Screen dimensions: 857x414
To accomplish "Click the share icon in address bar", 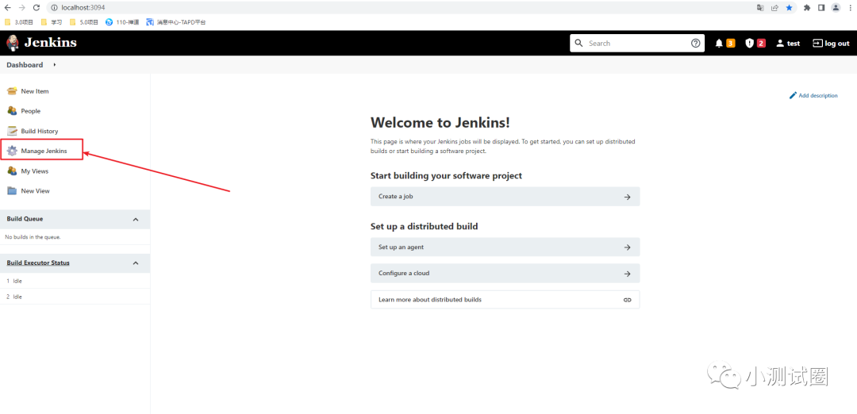I will pyautogui.click(x=774, y=8).
